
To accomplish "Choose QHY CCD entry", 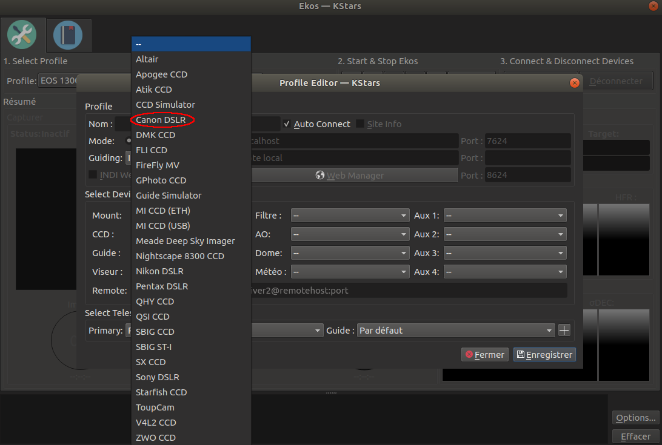I will click(191, 302).
